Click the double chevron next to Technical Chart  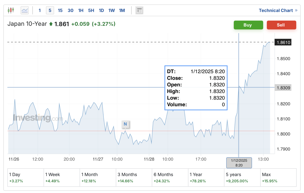coord(296,10)
